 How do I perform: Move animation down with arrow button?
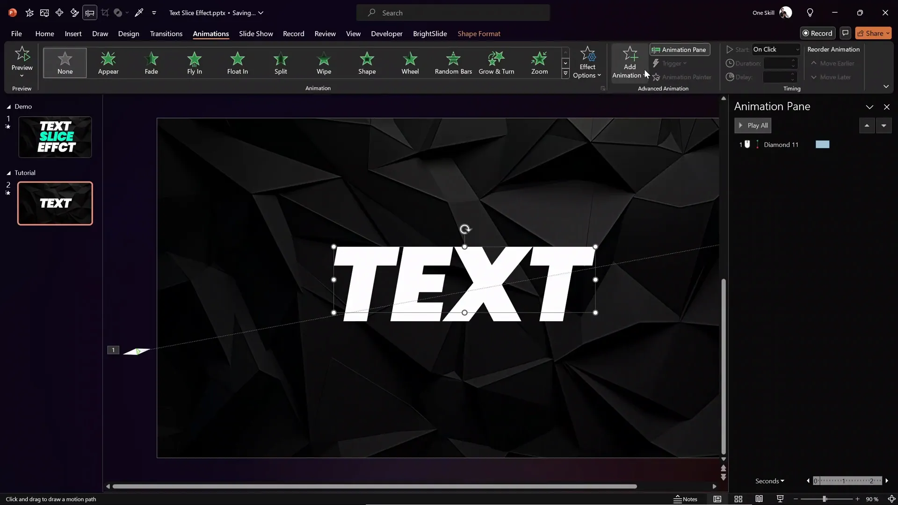pyautogui.click(x=884, y=125)
